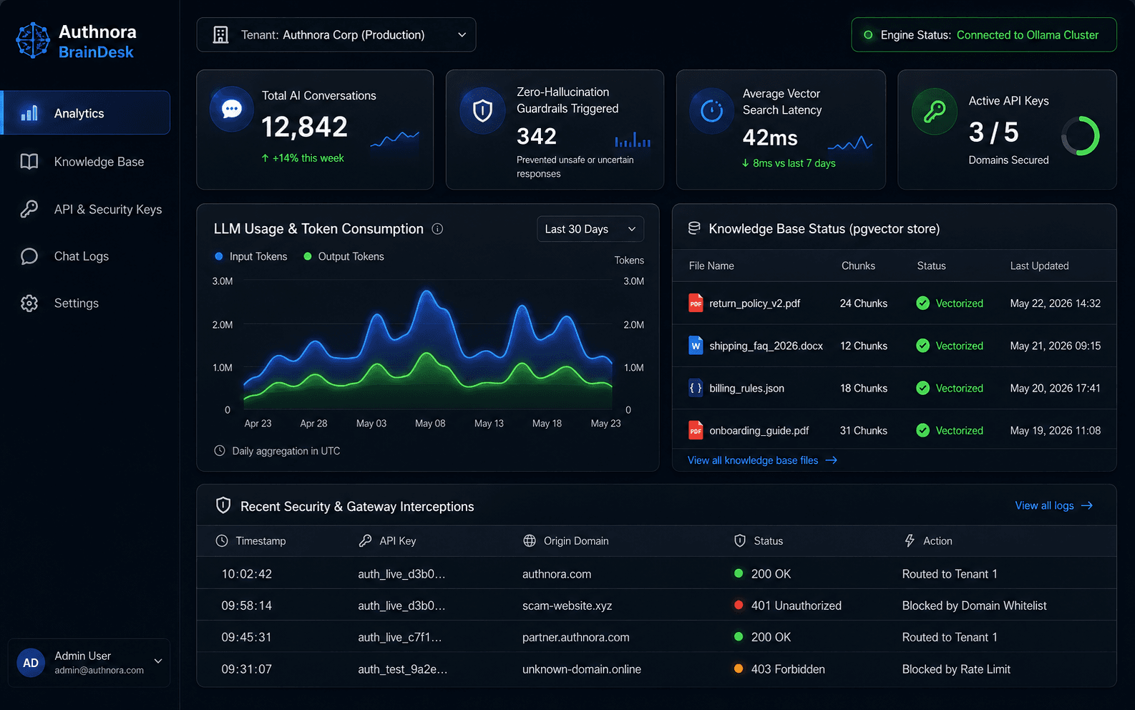Click the File Name column header

tap(711, 266)
